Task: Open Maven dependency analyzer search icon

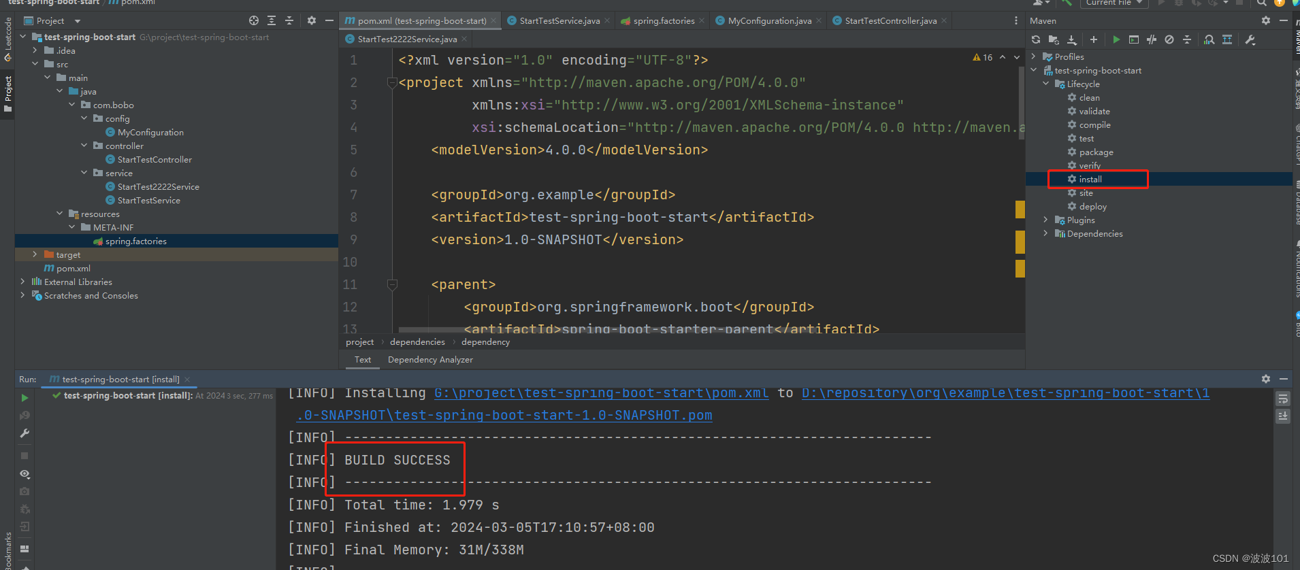Action: click(x=1209, y=39)
